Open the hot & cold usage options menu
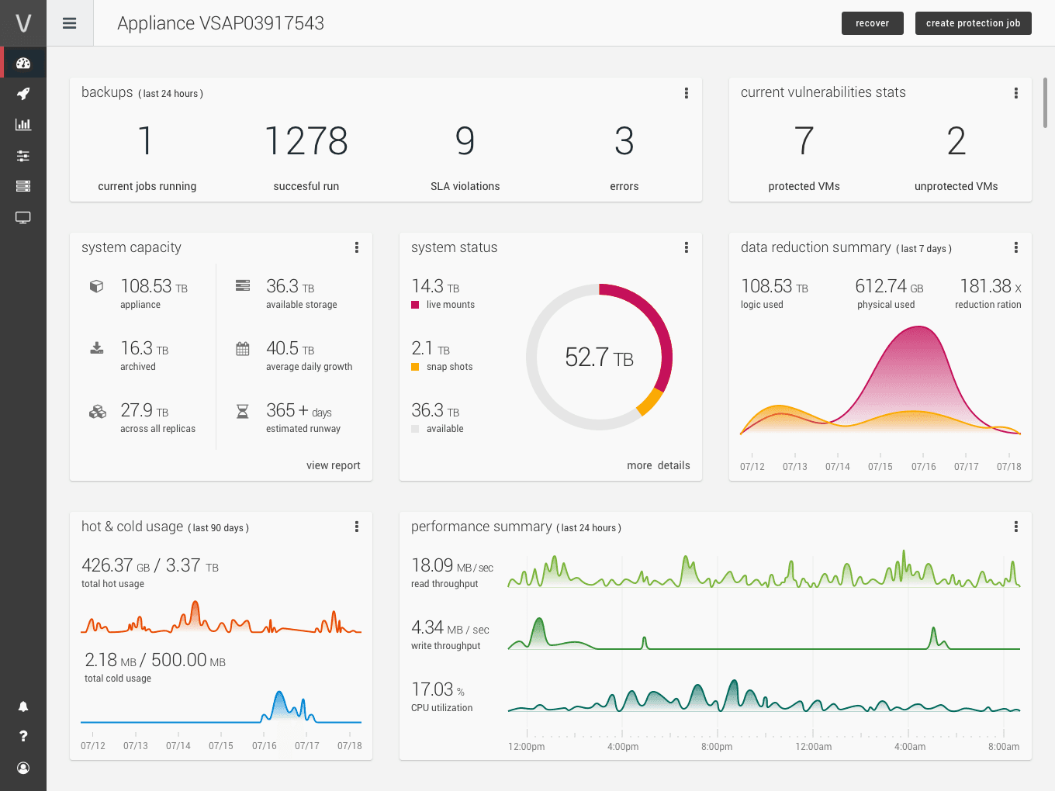 357,527
